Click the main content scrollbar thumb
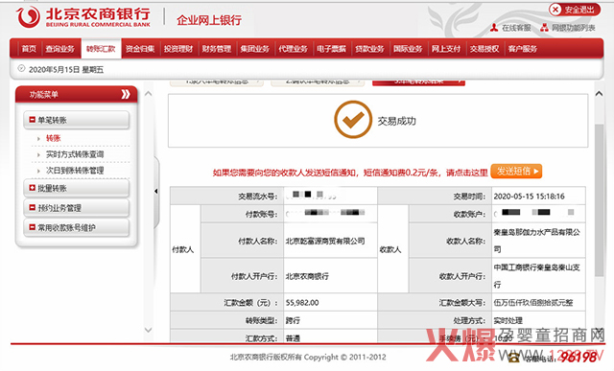This screenshot has height=371, width=614. click(599, 199)
